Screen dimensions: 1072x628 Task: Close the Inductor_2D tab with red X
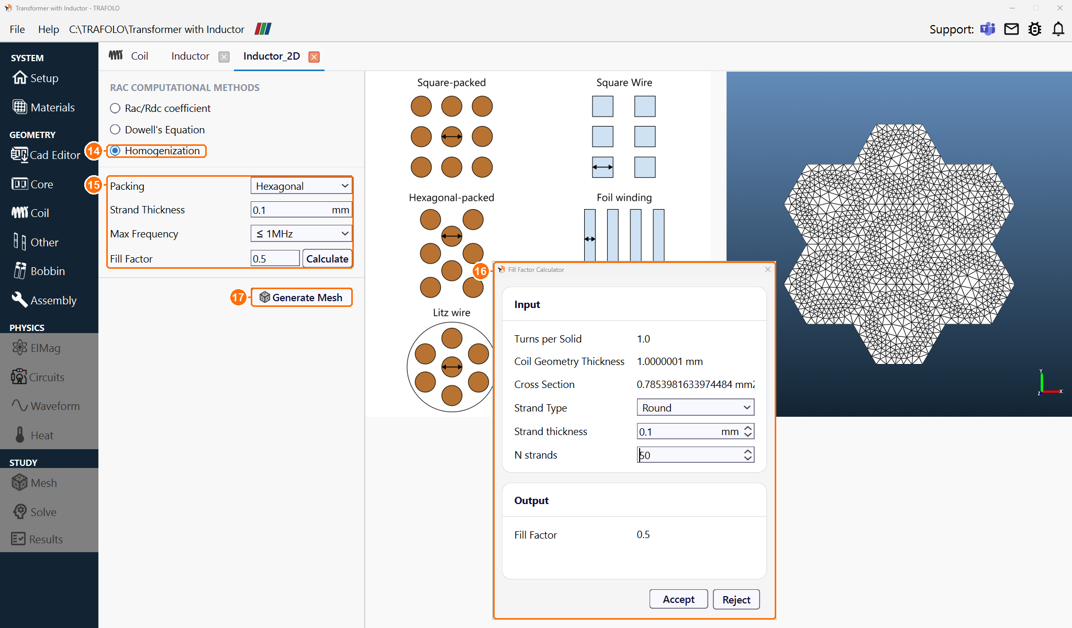(314, 57)
